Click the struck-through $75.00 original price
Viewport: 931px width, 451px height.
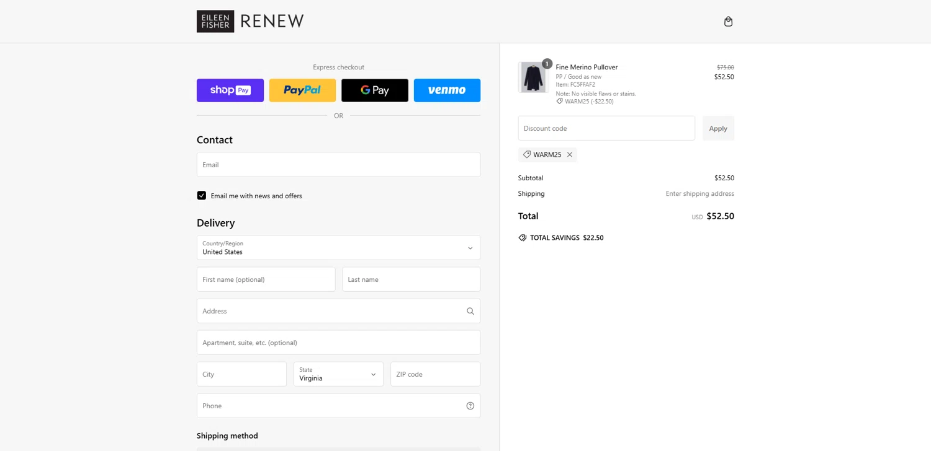click(725, 67)
